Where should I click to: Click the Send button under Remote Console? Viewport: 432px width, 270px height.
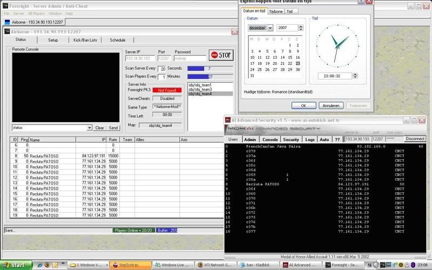click(113, 128)
